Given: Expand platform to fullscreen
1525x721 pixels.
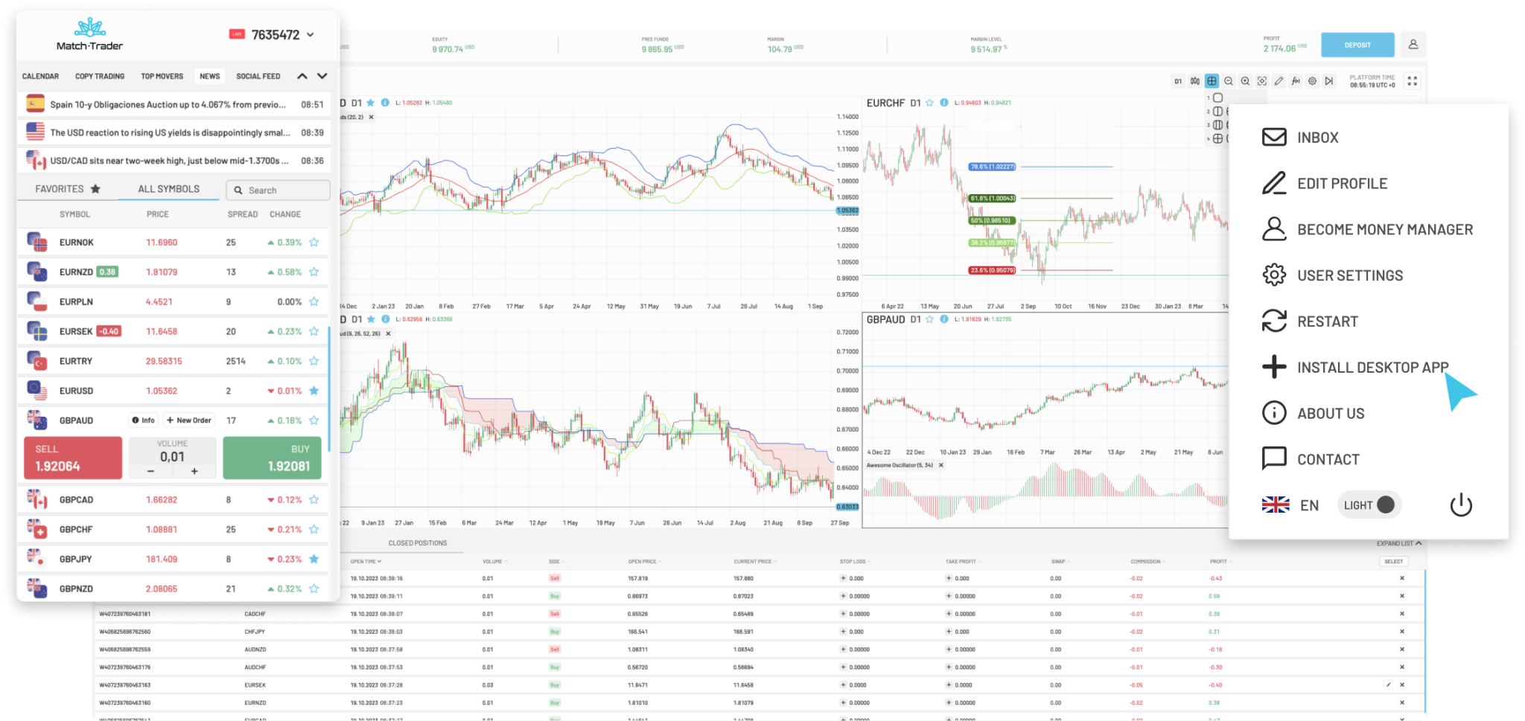Looking at the screenshot, I should pyautogui.click(x=1413, y=80).
